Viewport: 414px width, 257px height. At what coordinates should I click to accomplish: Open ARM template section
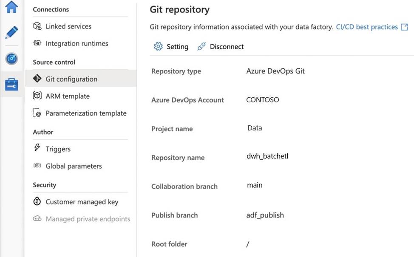click(x=68, y=96)
